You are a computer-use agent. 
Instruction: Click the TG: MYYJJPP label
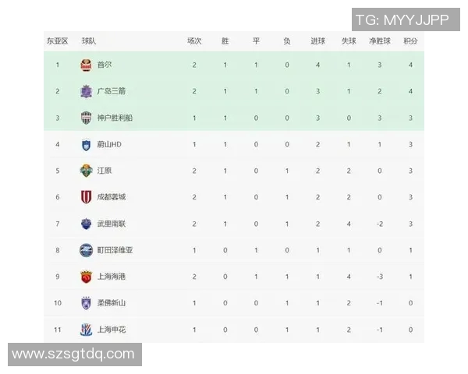(x=402, y=20)
